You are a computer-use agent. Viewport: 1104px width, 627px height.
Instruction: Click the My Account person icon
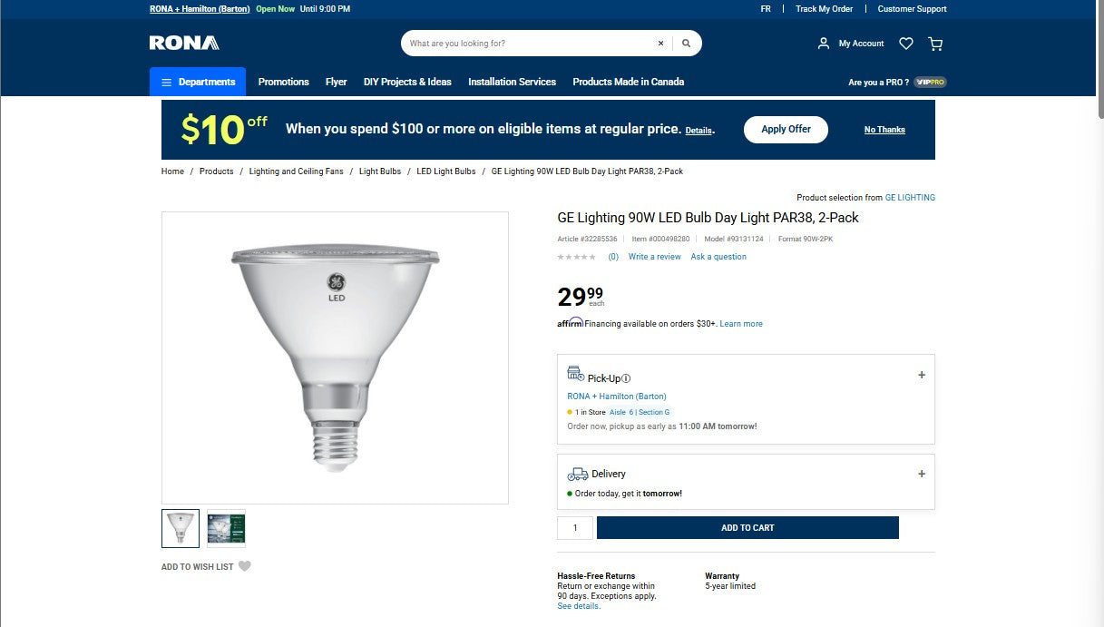point(824,43)
